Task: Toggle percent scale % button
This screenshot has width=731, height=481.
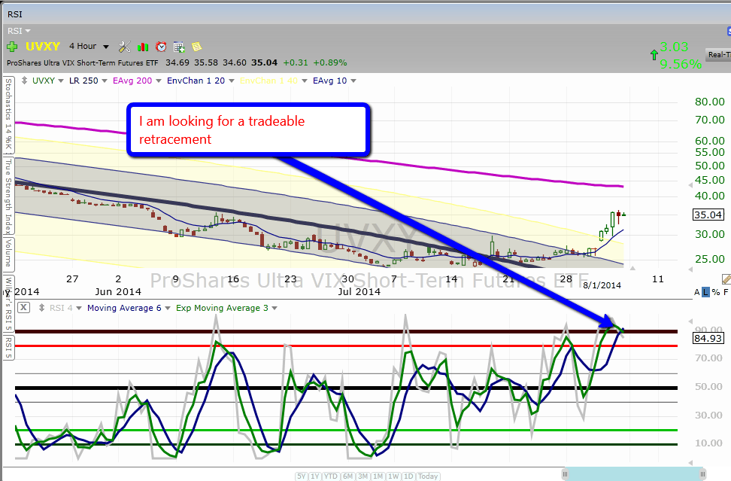Action: pos(715,292)
